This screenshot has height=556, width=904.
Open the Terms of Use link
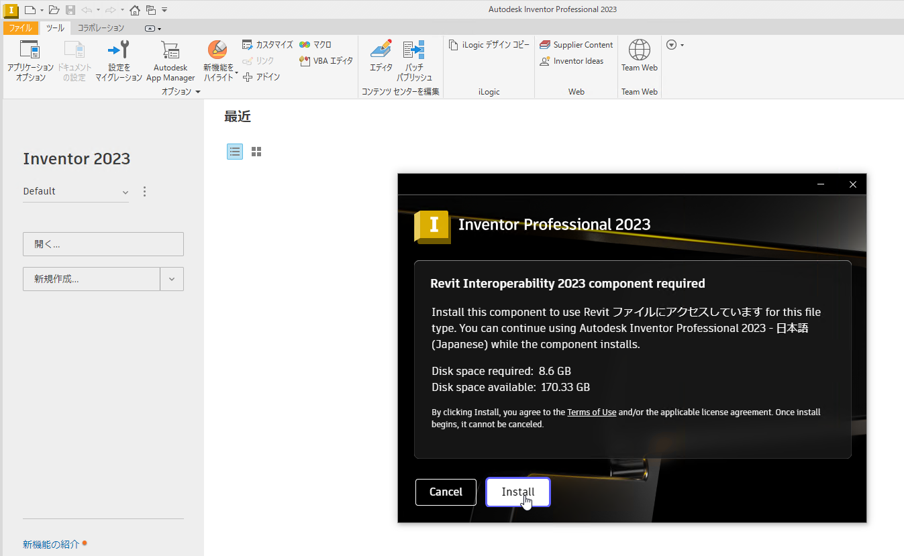coord(592,412)
